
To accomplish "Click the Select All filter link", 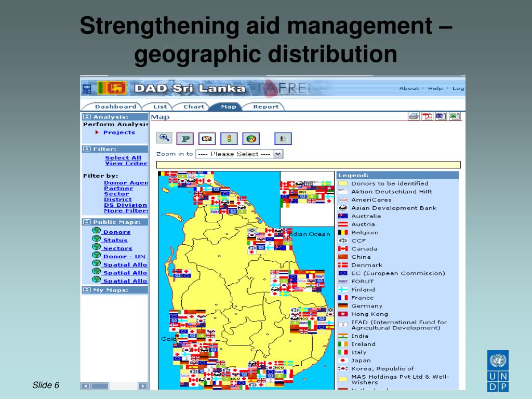I will coord(123,158).
